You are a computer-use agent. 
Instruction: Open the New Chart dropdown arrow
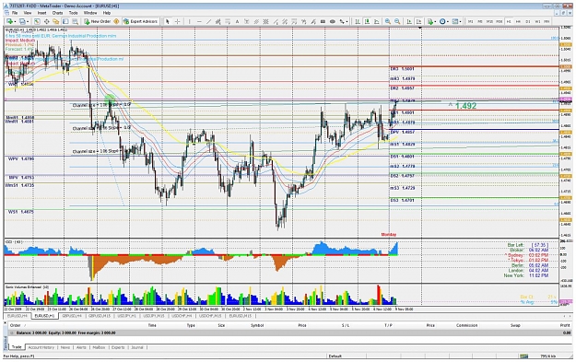click(x=15, y=21)
